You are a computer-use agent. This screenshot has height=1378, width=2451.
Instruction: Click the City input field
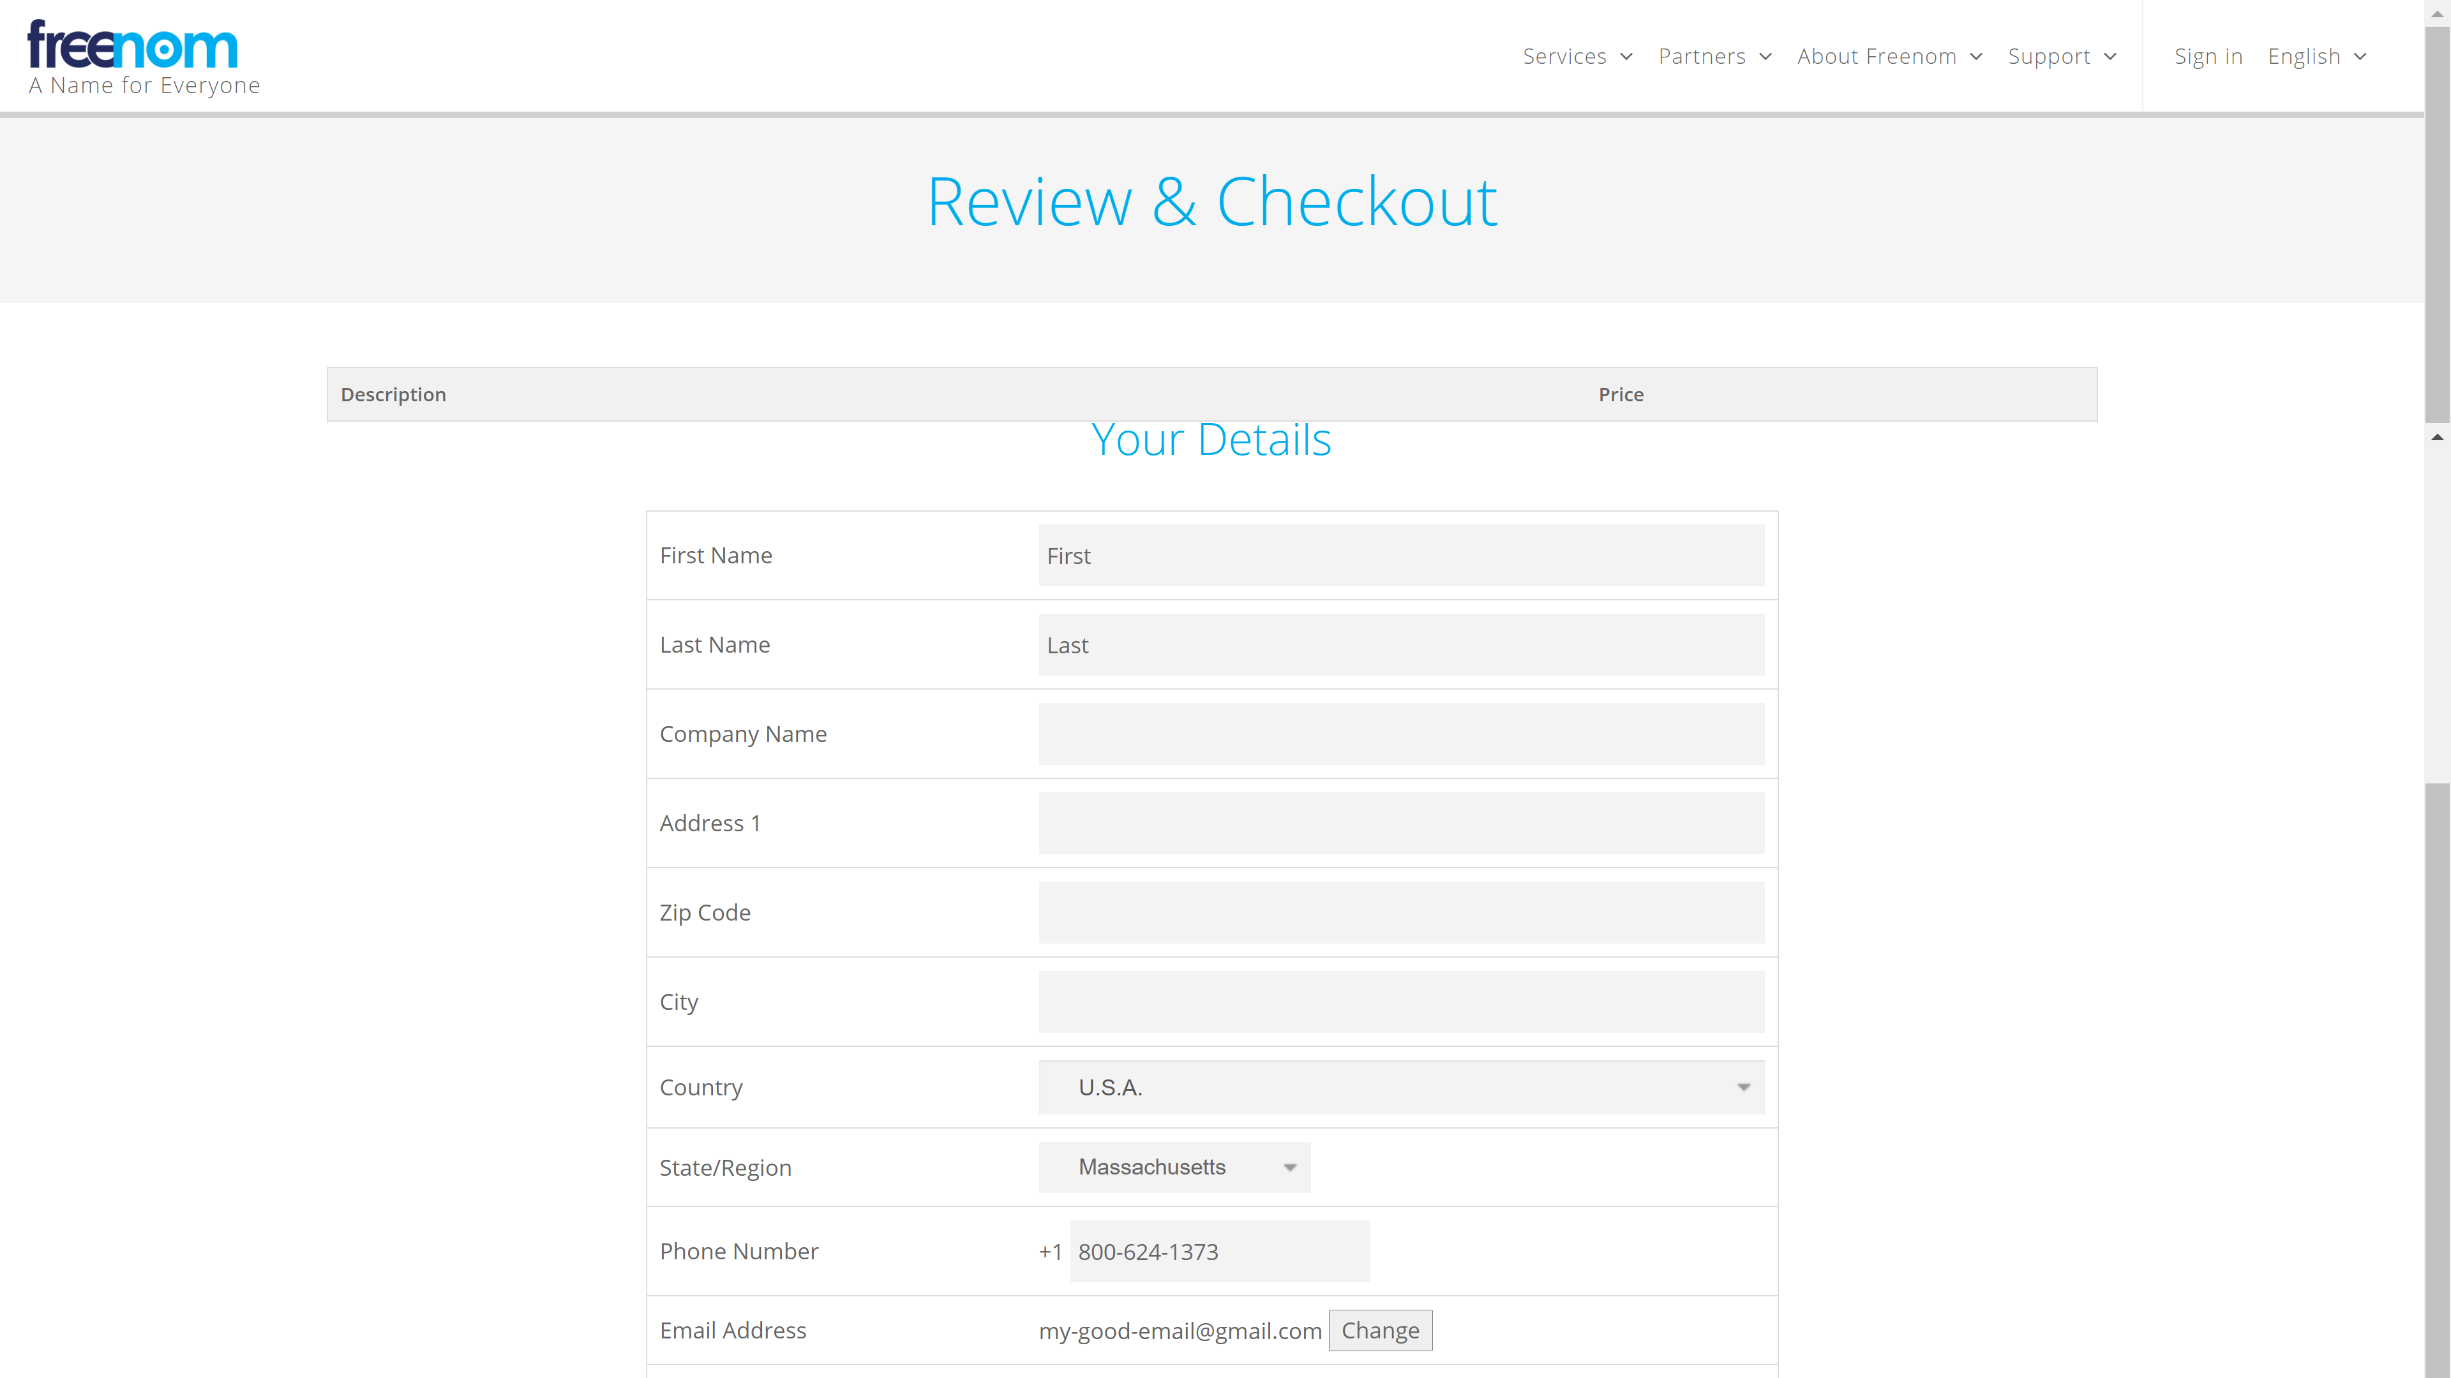click(x=1400, y=1002)
